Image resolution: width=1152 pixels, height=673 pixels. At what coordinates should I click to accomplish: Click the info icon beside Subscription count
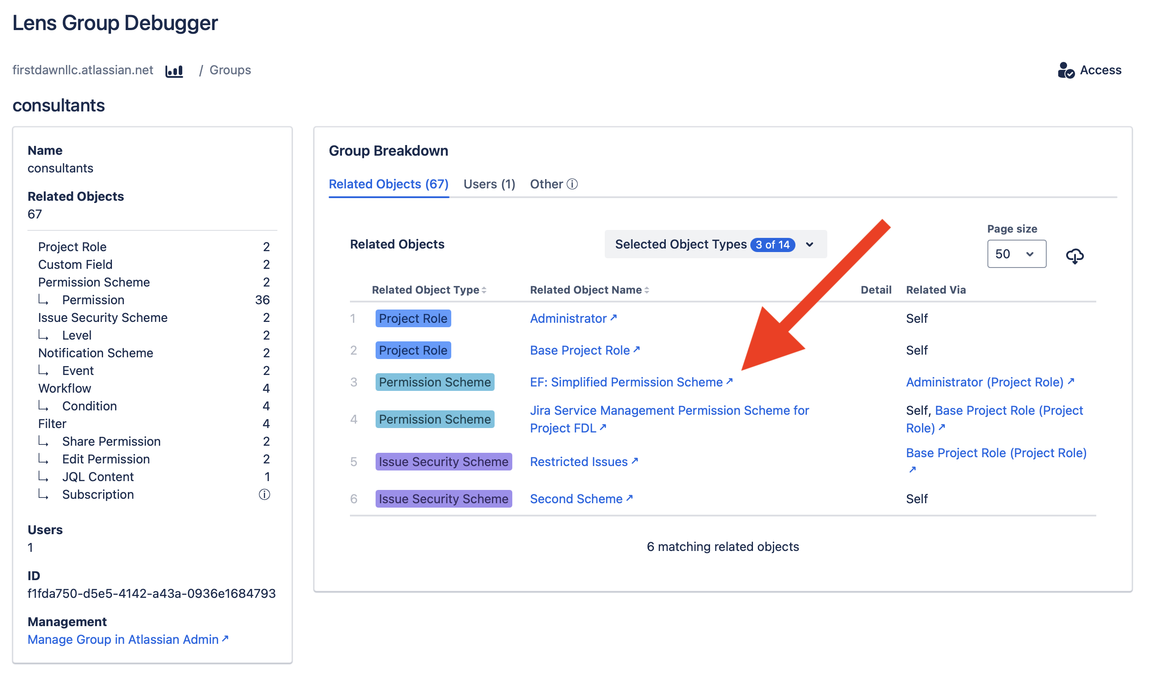tap(264, 494)
